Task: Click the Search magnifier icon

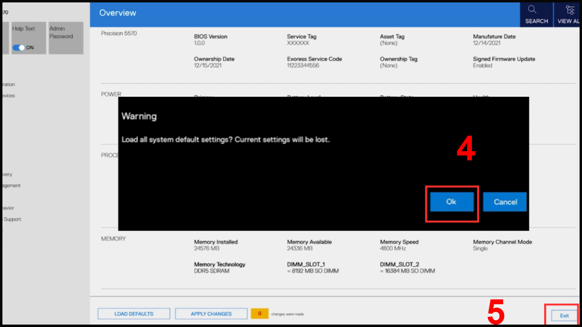Action: pos(532,10)
